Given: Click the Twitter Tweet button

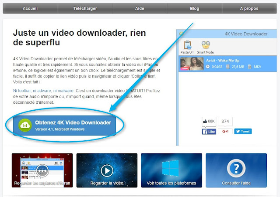Looking at the screenshot, I should coord(243,131).
